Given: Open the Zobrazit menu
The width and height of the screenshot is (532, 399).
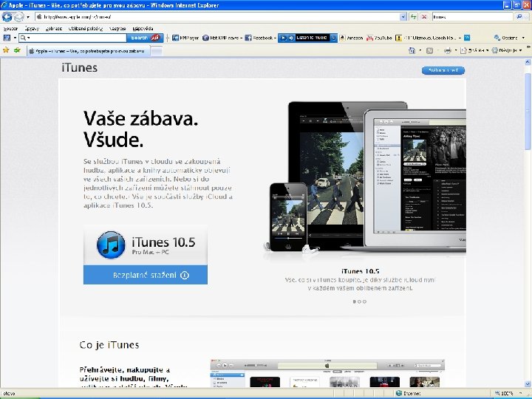Looking at the screenshot, I should coord(54,29).
